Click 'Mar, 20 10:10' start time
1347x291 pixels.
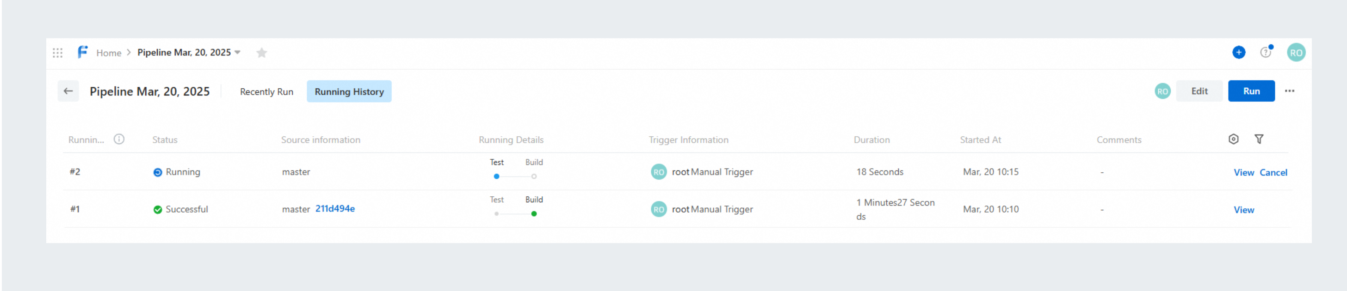click(990, 209)
